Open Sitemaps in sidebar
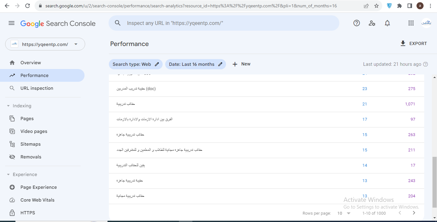Screen dimensions: 437x222 [42, 144]
